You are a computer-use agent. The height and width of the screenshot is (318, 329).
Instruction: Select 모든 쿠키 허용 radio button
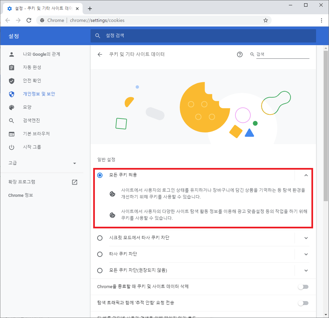tap(100, 175)
